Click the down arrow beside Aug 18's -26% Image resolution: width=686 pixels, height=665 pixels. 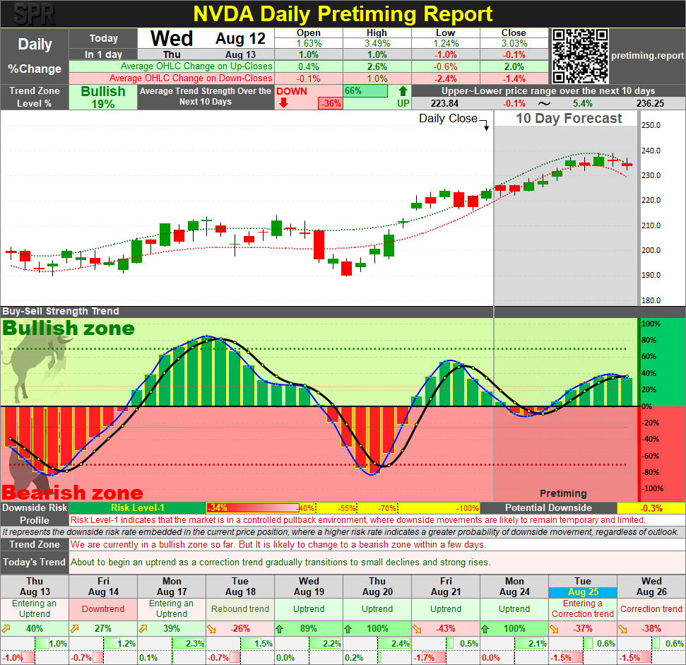(x=212, y=629)
